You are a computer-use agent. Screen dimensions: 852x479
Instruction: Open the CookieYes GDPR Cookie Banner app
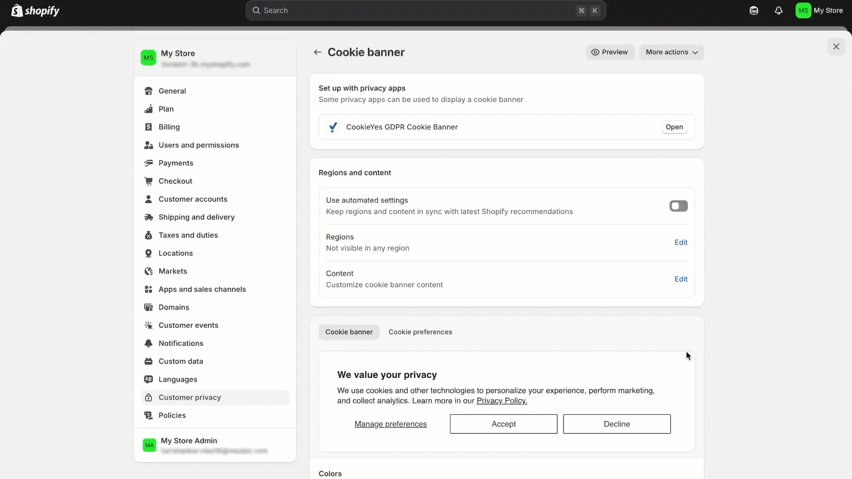[x=674, y=127]
